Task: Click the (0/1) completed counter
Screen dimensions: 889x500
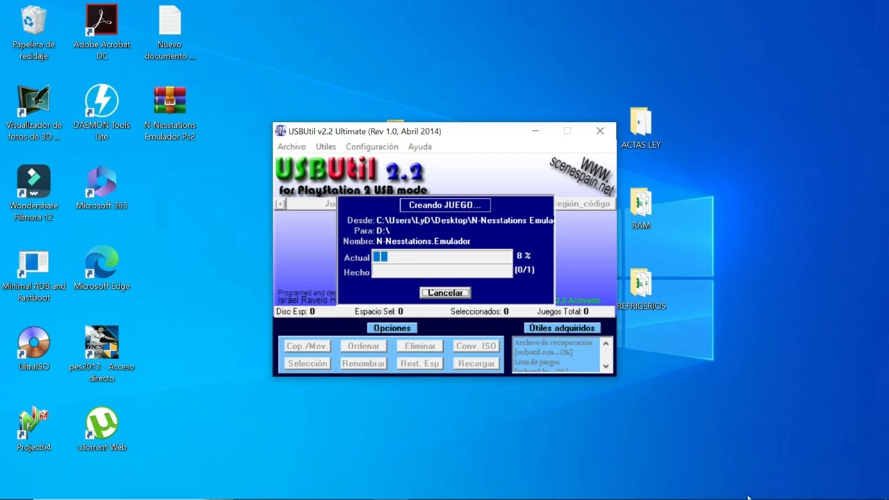Action: pyautogui.click(x=524, y=269)
